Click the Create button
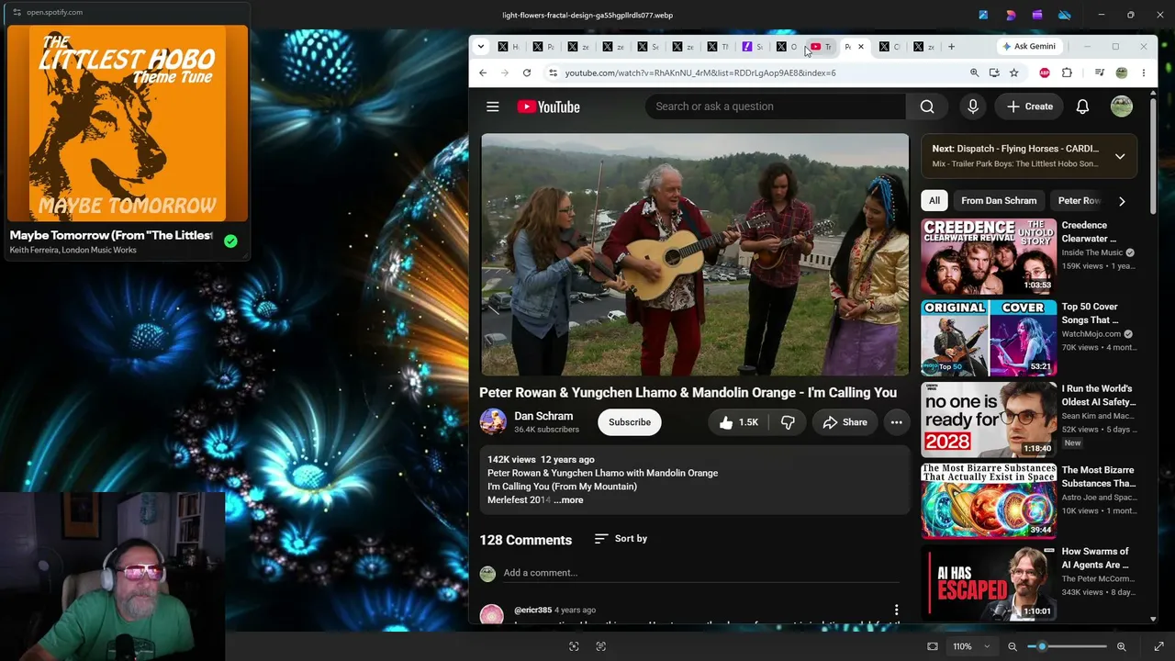 click(1029, 106)
